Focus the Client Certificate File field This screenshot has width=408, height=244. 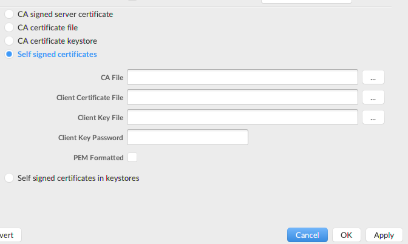[x=242, y=97]
